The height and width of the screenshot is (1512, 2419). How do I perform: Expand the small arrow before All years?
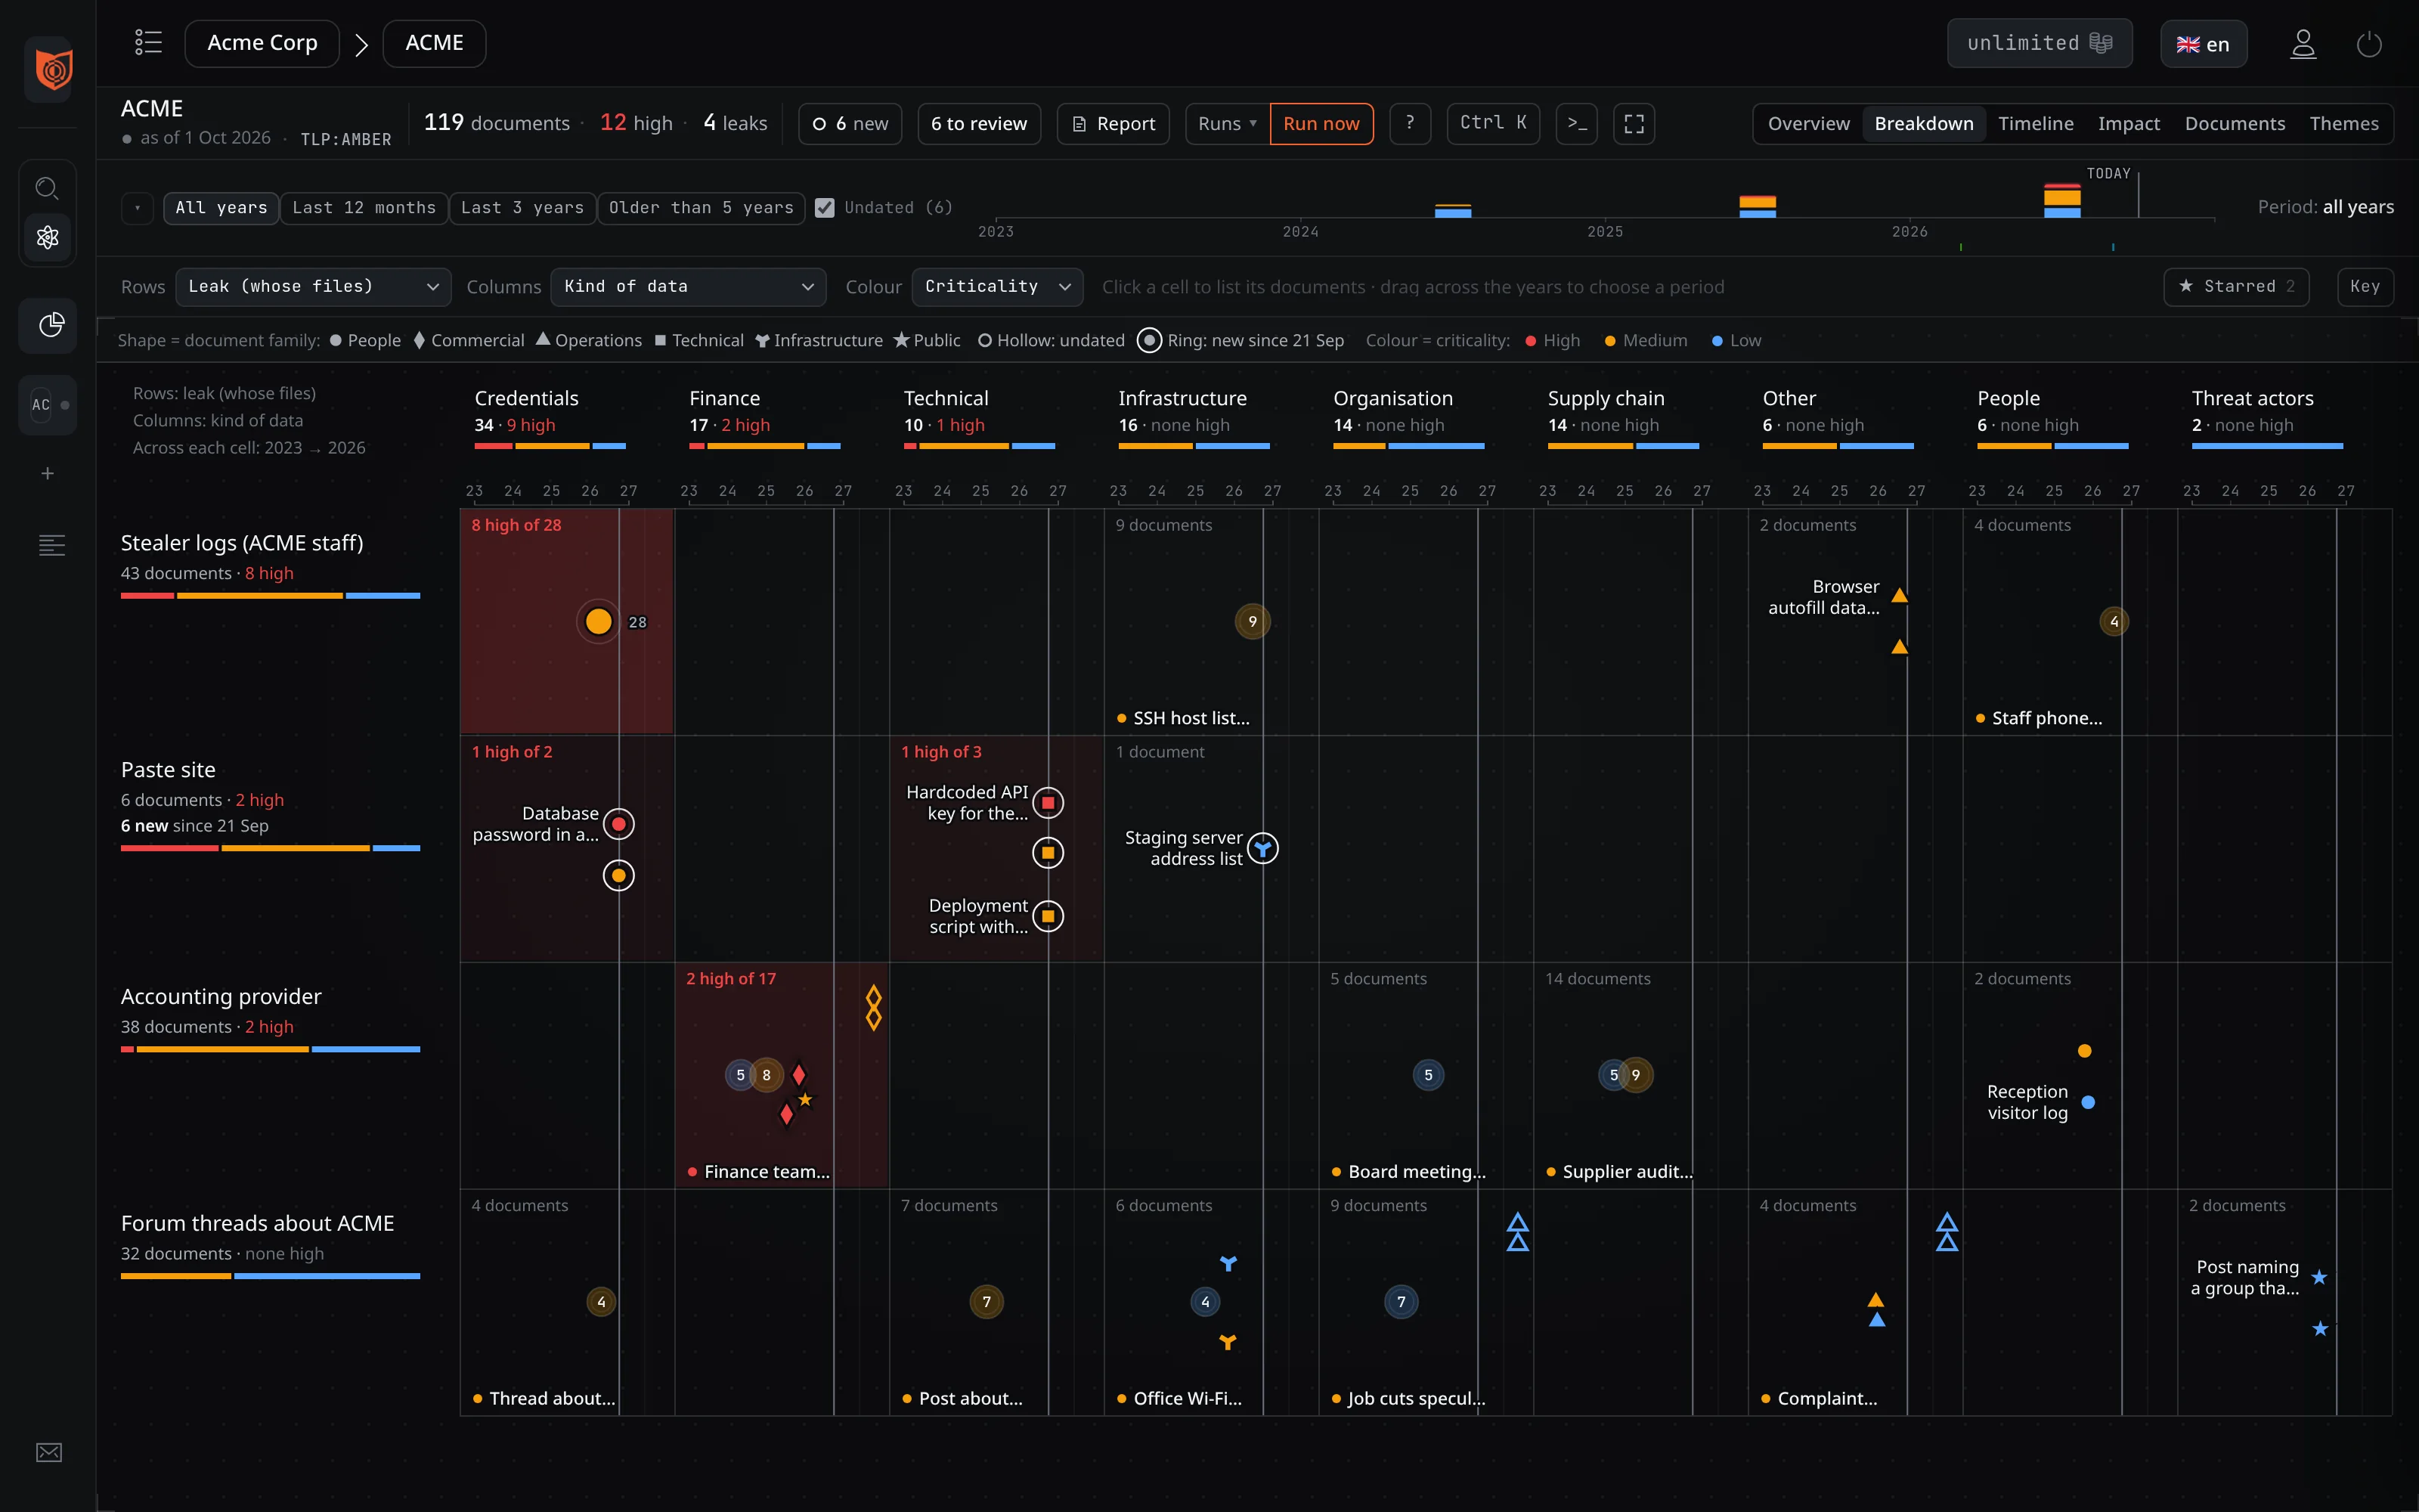pyautogui.click(x=137, y=208)
